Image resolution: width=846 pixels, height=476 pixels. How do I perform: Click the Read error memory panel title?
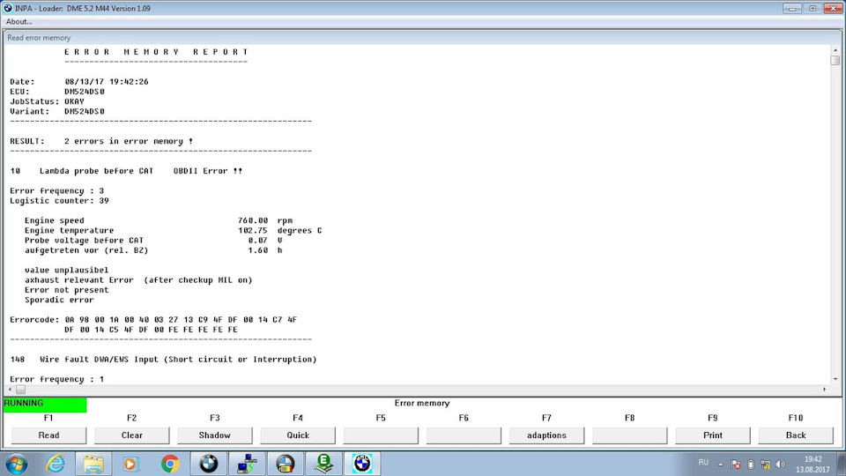tap(39, 38)
